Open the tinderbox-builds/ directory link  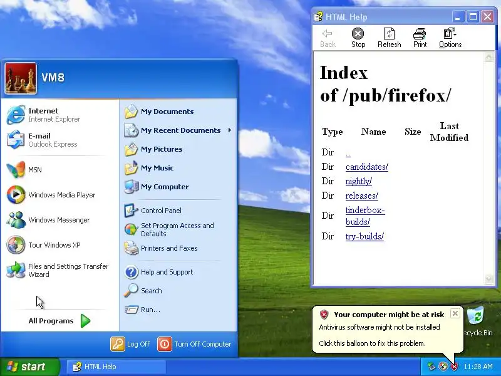pos(365,216)
